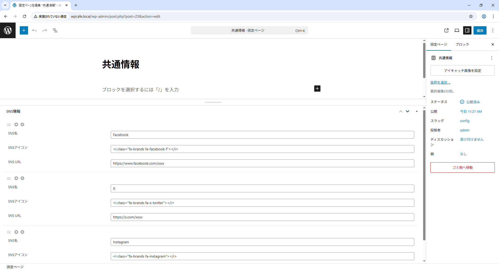
Task: Open the block inserter plus button
Action: coord(24,30)
